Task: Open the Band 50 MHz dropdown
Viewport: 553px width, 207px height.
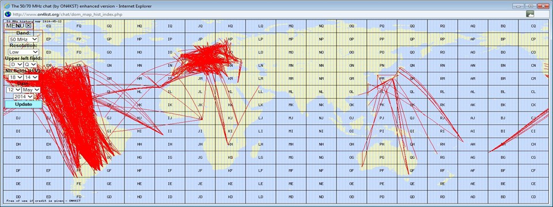Action: point(24,40)
